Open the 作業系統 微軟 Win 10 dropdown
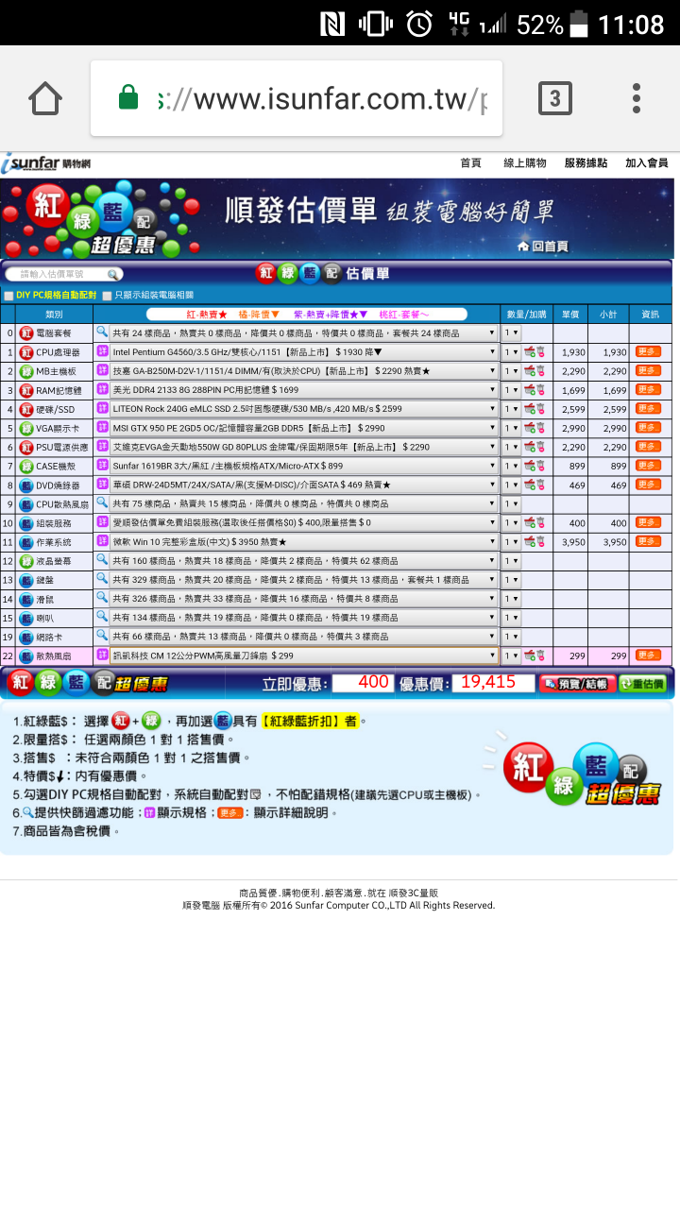Viewport: 680px width, 1209px height. [304, 541]
